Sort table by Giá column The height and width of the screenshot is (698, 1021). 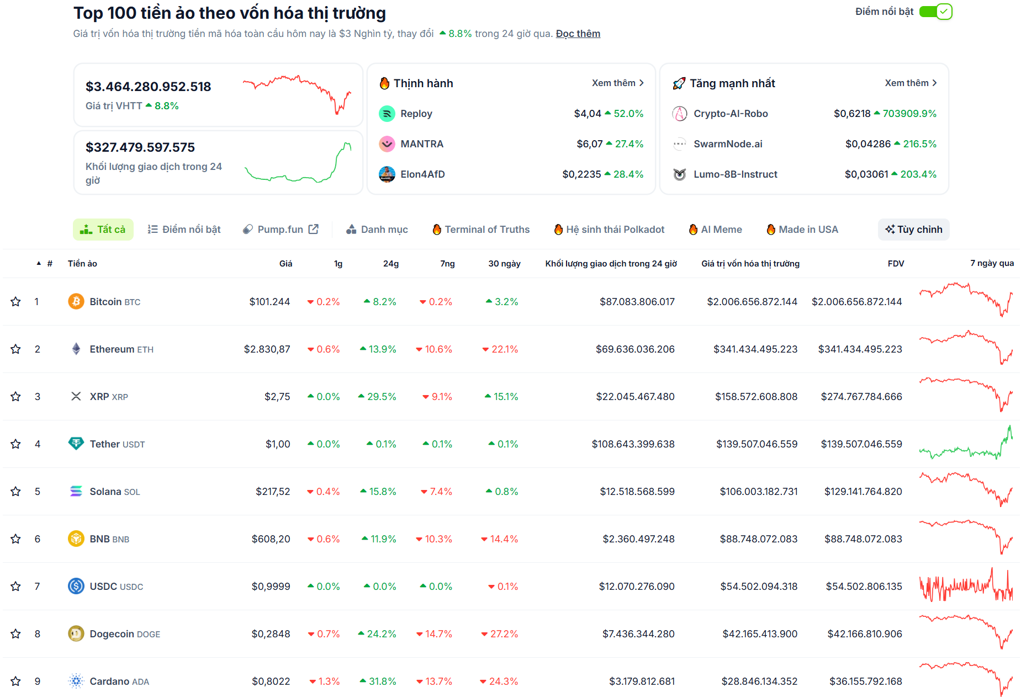tap(285, 264)
